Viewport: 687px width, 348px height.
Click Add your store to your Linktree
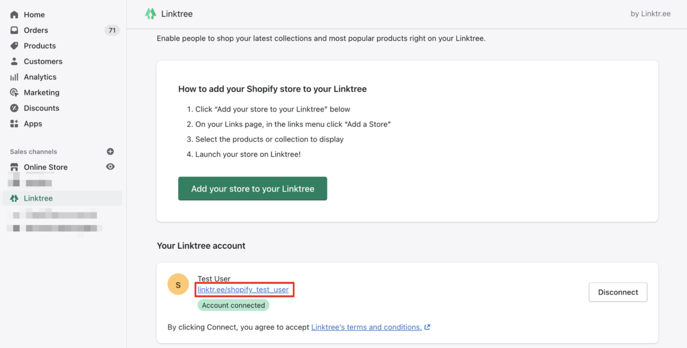pos(252,188)
